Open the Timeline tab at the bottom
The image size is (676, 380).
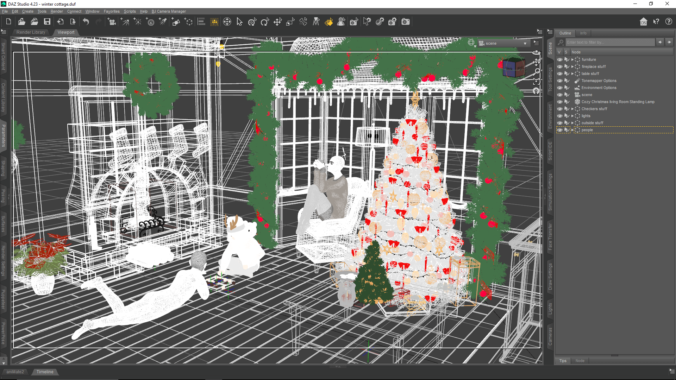coord(45,372)
